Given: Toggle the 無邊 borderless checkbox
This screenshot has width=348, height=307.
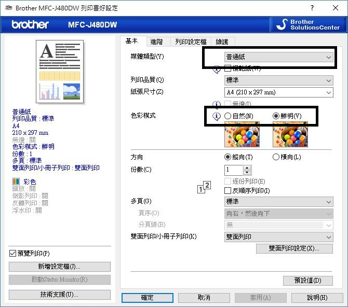Looking at the screenshot, I should (x=227, y=104).
